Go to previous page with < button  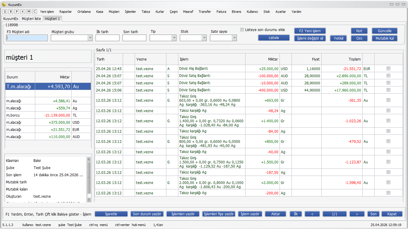click(x=312, y=214)
